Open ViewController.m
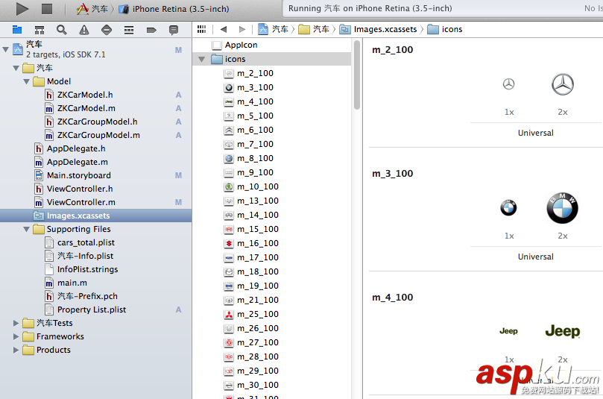The image size is (603, 399). tap(80, 202)
